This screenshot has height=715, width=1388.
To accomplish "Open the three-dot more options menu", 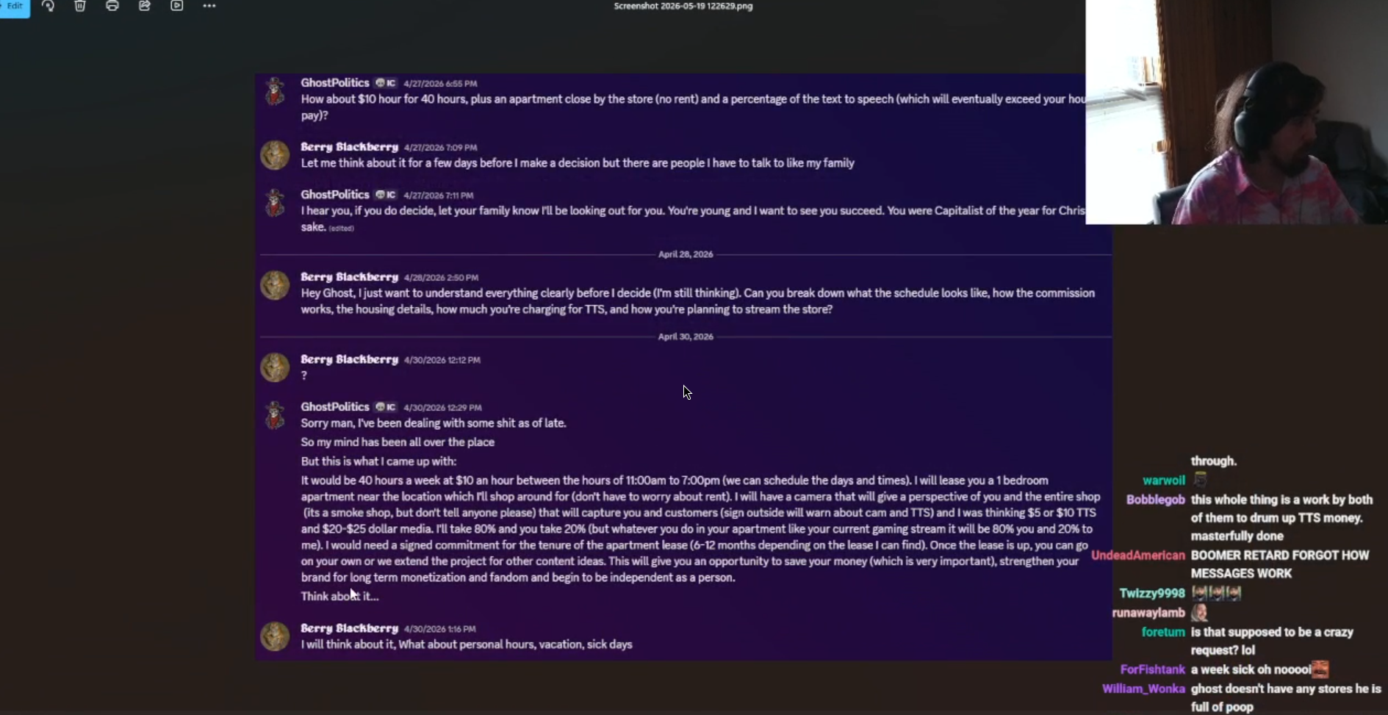I will [209, 6].
